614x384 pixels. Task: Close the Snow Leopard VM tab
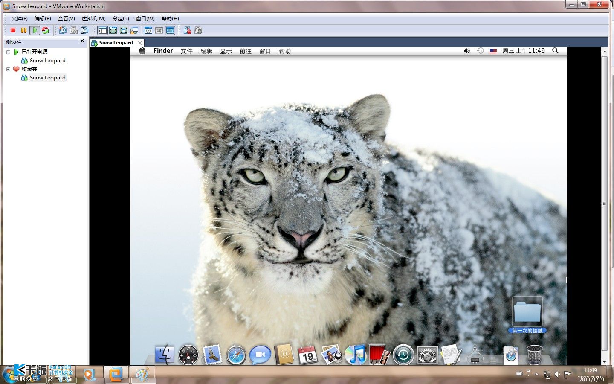140,43
